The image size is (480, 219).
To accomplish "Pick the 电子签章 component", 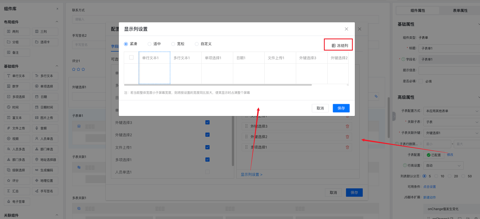I will (x=17, y=201).
